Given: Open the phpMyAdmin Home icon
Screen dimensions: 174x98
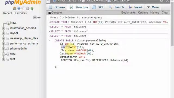Looking at the screenshot, I should click(14, 8).
